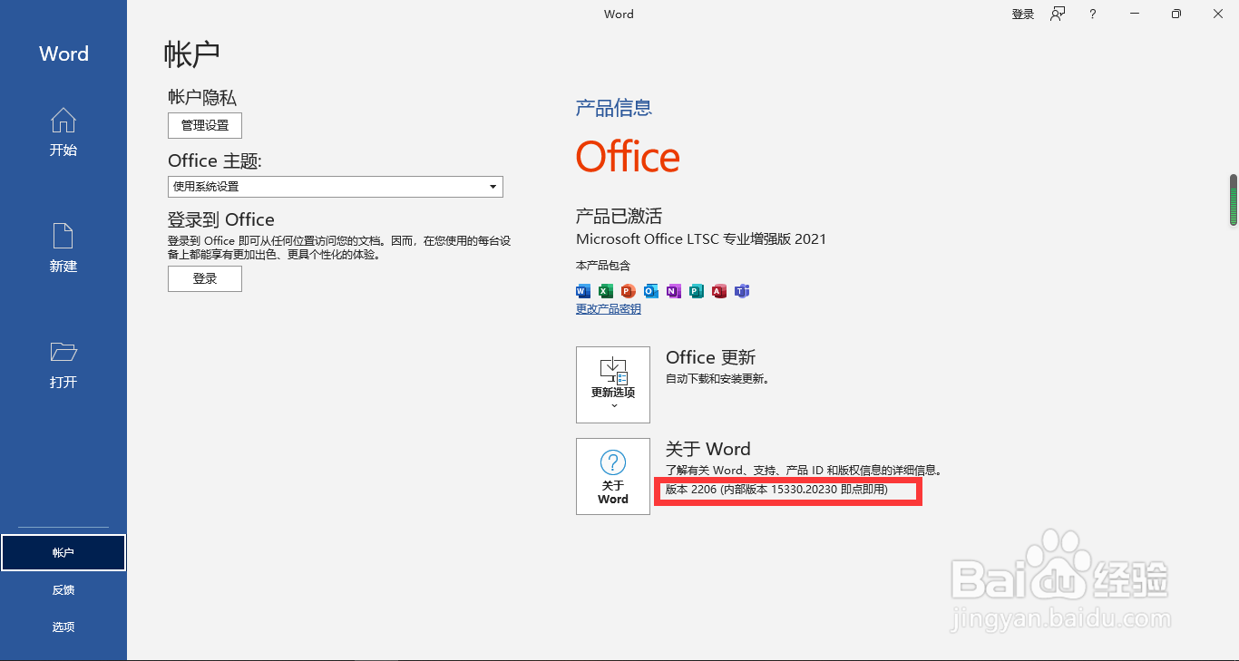The width and height of the screenshot is (1239, 661).
Task: Click the PowerPoint product icon
Action: (629, 291)
